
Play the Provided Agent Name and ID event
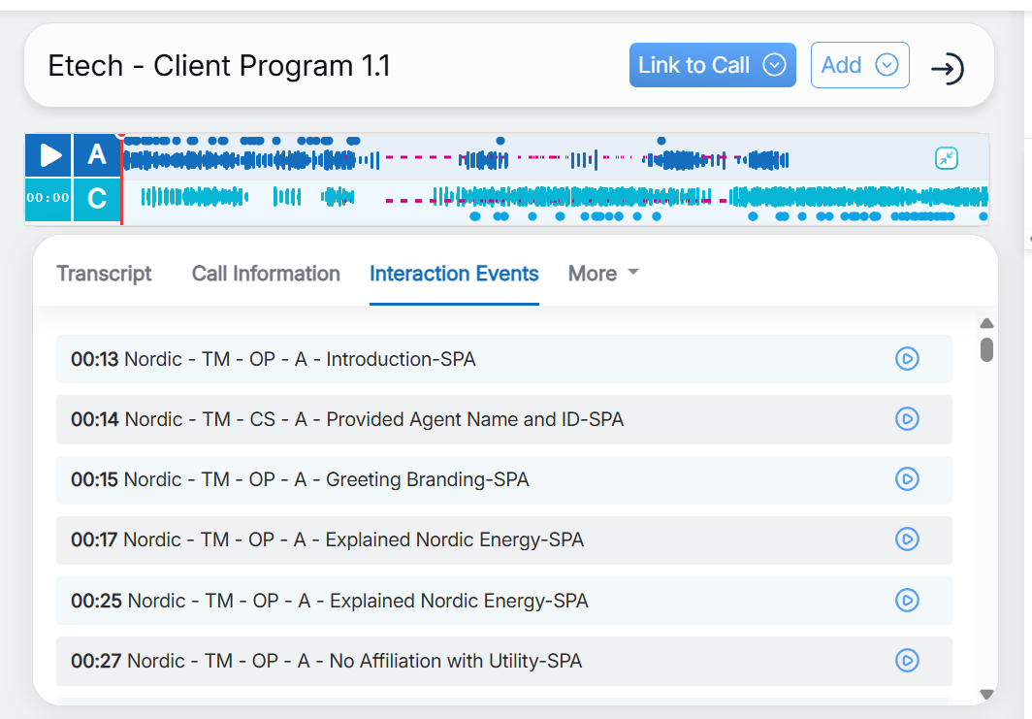pos(906,419)
